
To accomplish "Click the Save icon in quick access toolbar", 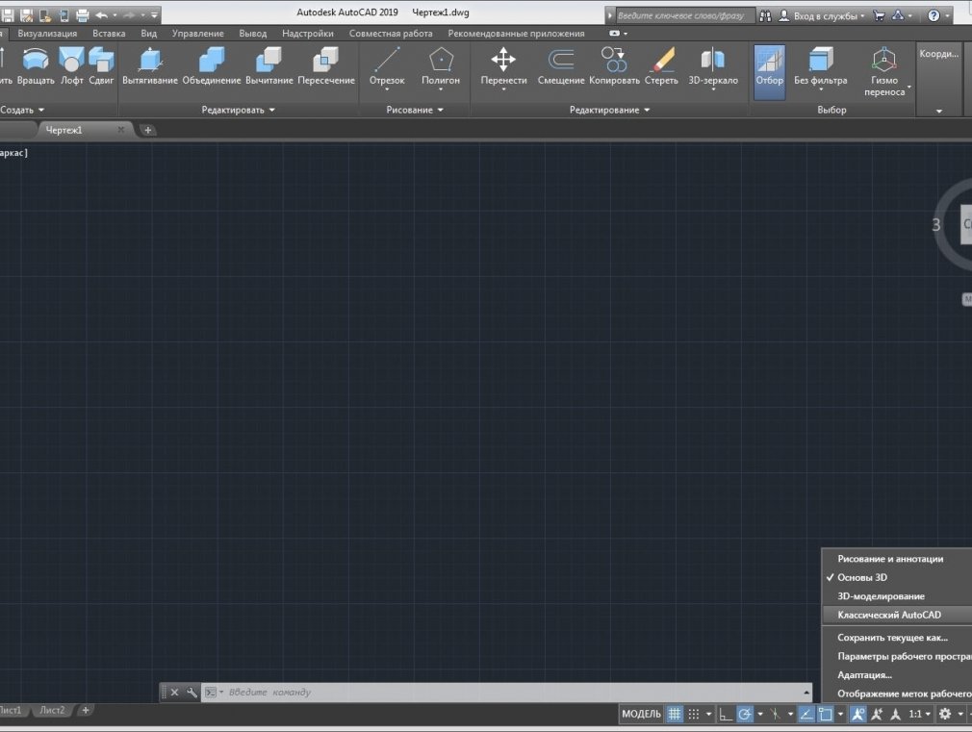I will (8, 15).
